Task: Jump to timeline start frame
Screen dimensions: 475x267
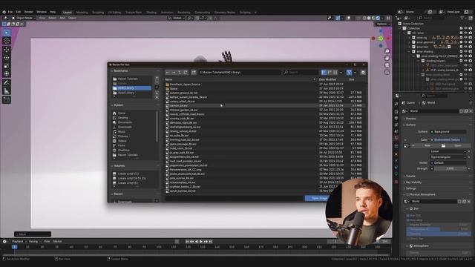Action: [x=187, y=242]
